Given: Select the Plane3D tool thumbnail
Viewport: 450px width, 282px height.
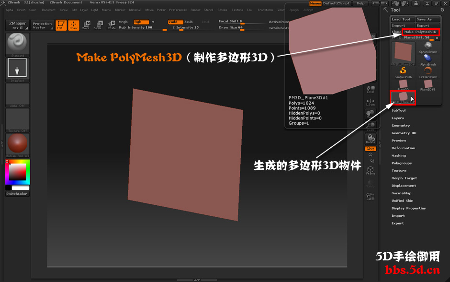Looking at the screenshot, I should 403,85.
